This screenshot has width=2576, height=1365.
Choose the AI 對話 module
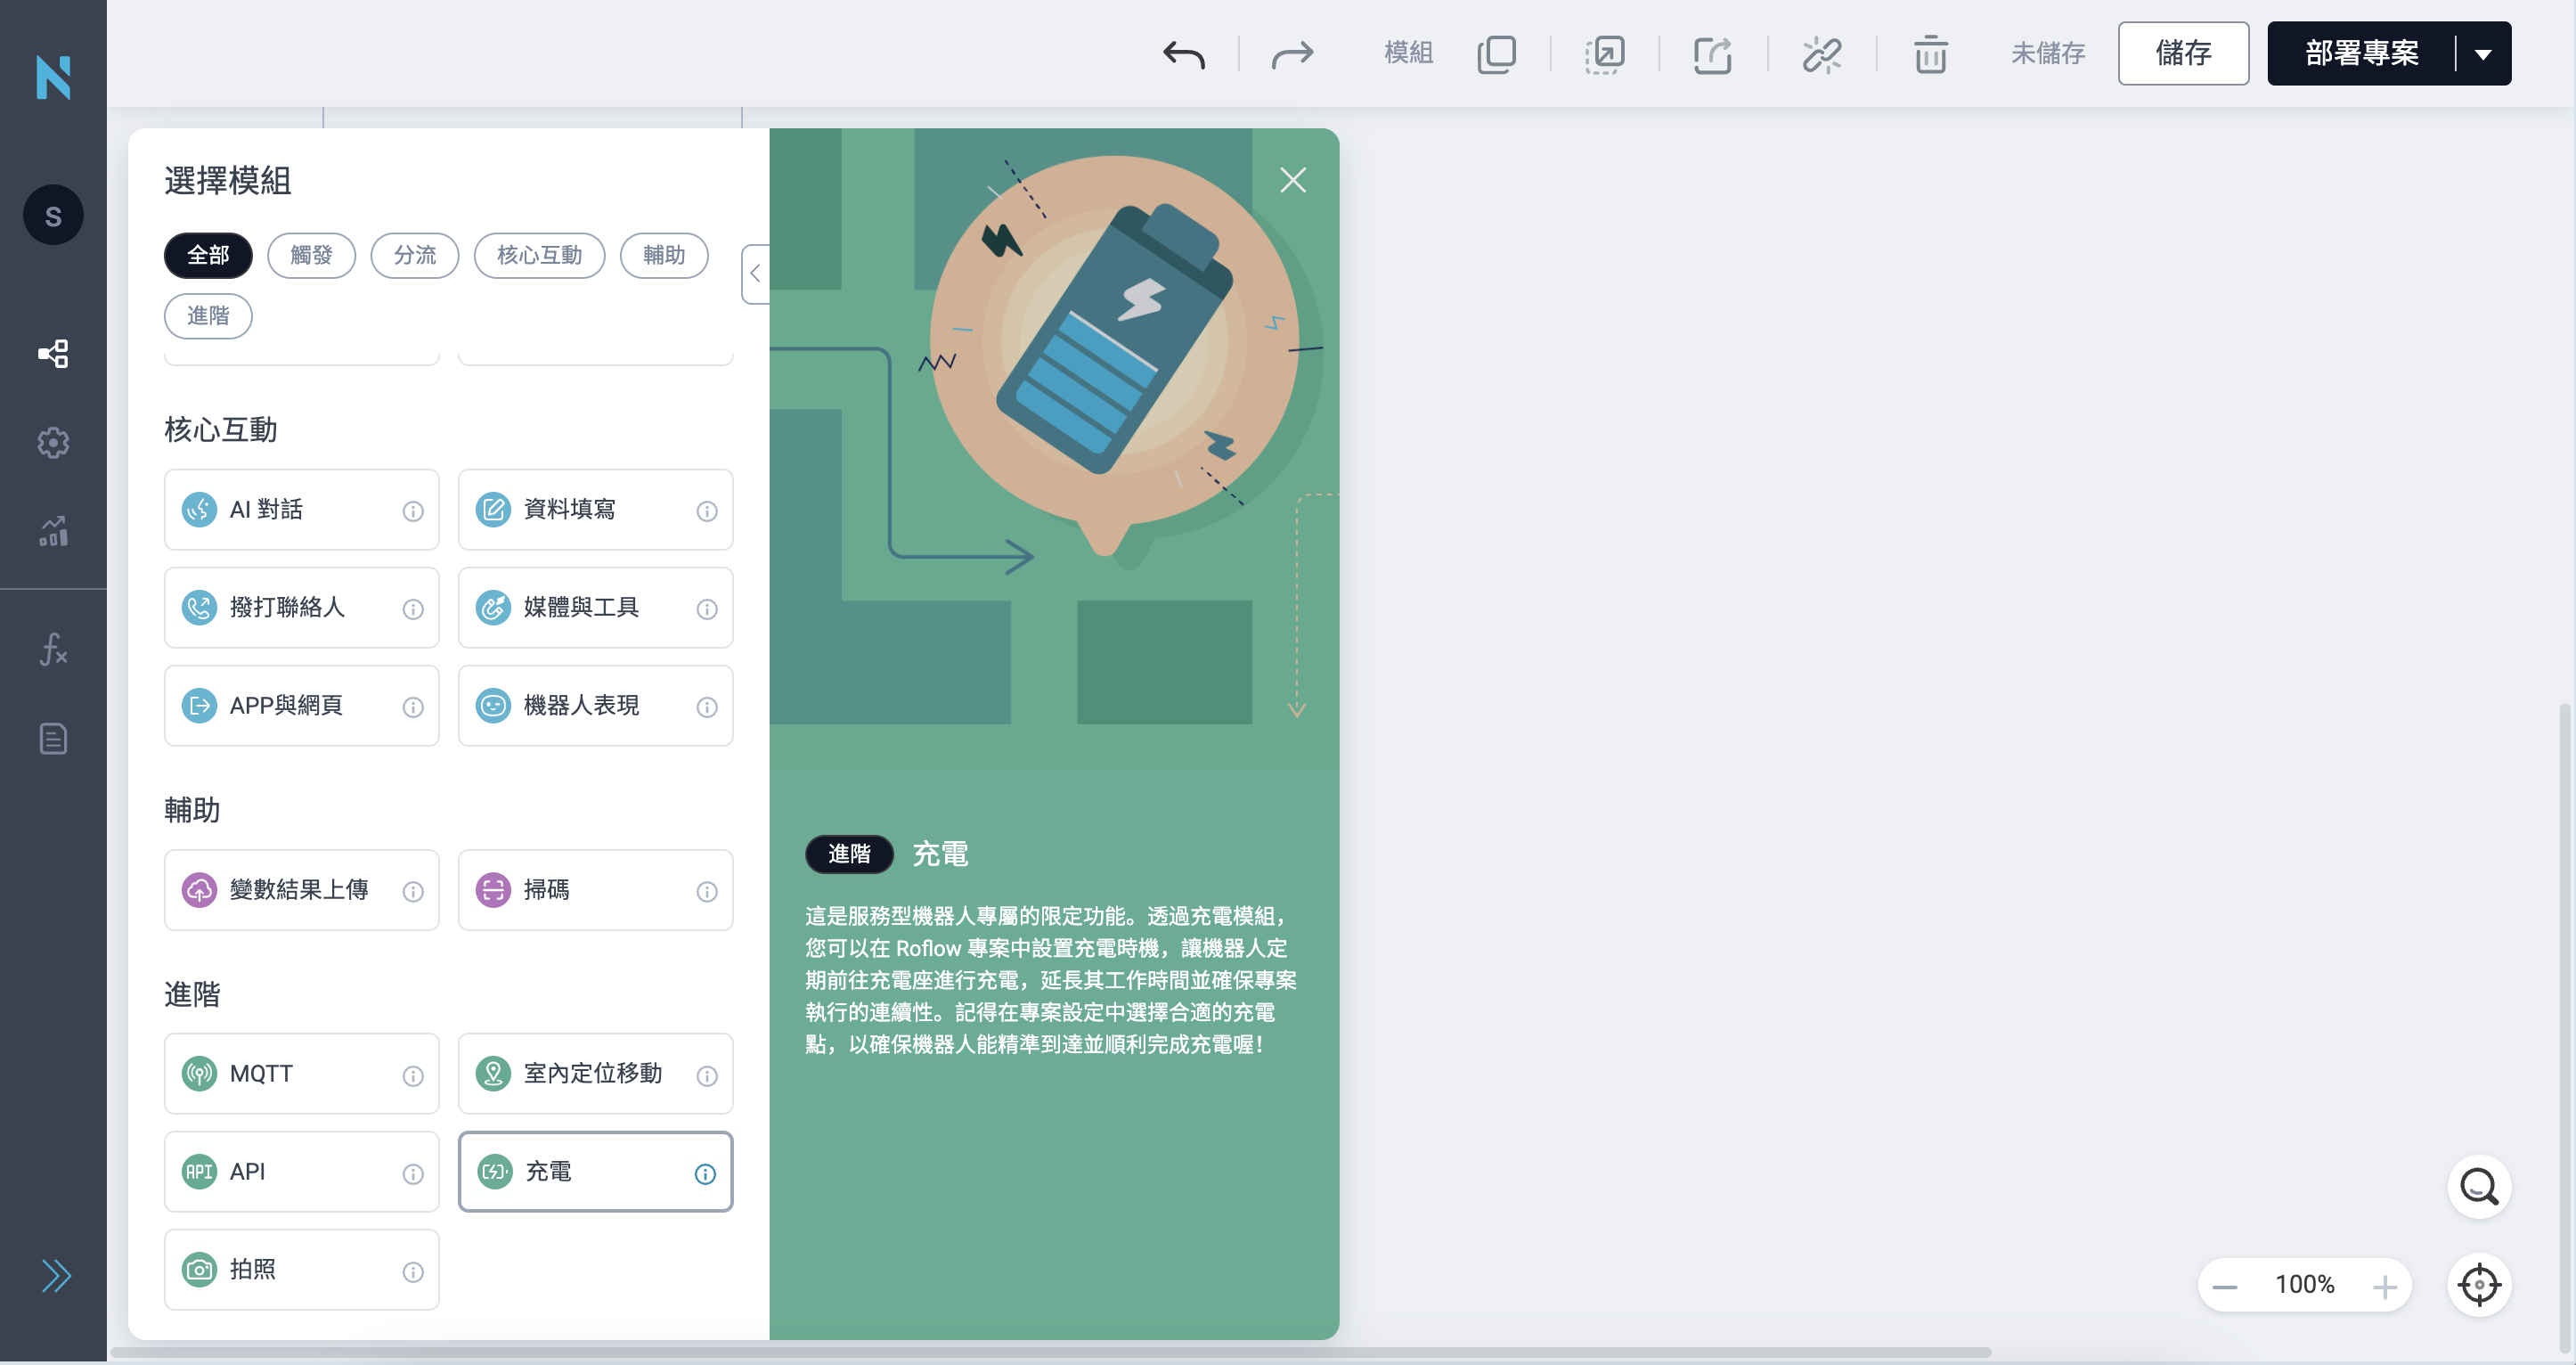pyautogui.click(x=301, y=510)
